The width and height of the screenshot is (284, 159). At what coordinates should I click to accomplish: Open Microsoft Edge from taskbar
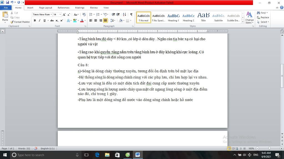click(x=97, y=155)
